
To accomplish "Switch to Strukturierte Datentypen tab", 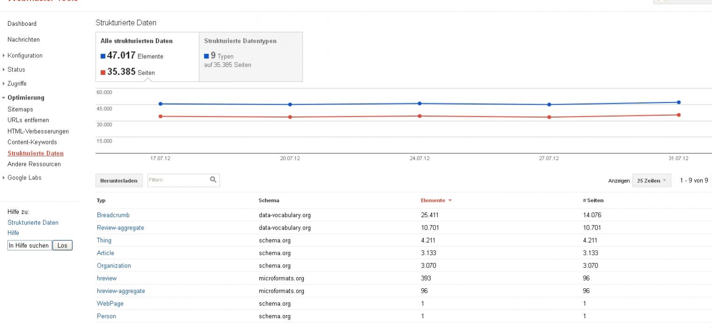I will coord(251,57).
